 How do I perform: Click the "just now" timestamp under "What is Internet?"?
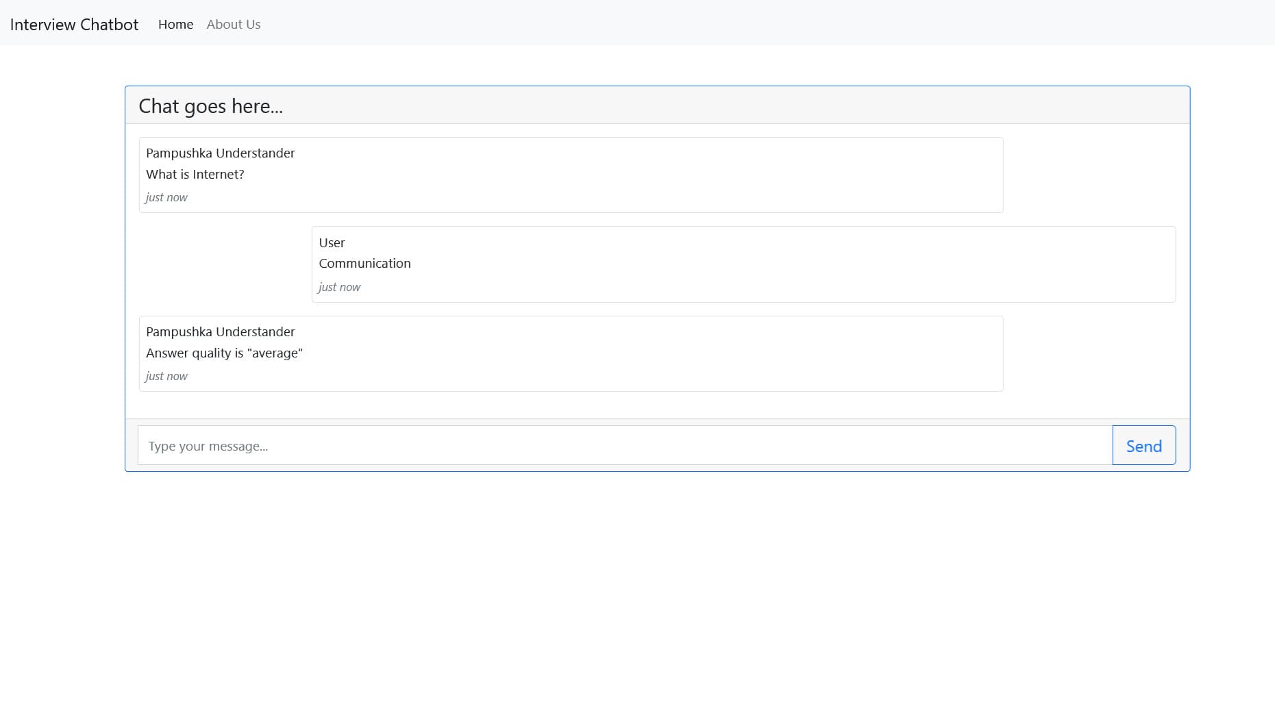coord(166,197)
